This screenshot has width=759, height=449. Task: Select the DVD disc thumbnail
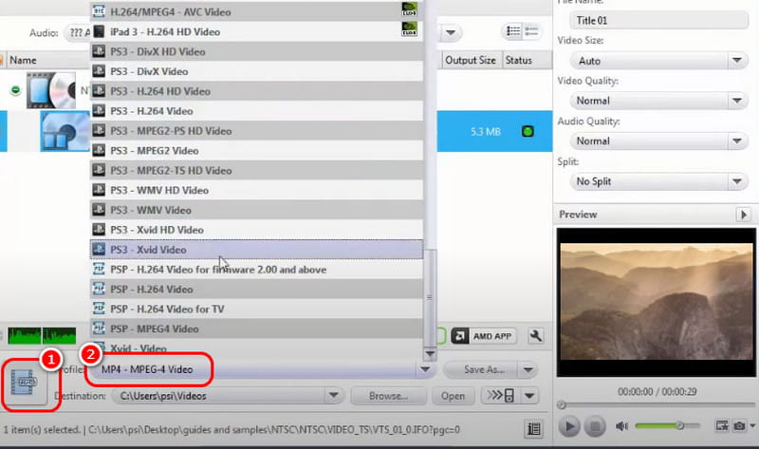pyautogui.click(x=51, y=90)
